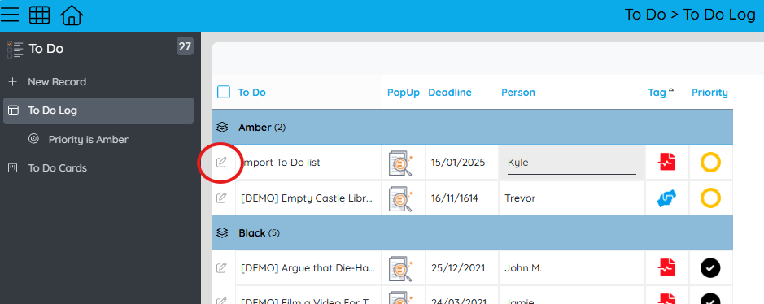
Task: Open the hamburger menu icon
Action: point(9,15)
